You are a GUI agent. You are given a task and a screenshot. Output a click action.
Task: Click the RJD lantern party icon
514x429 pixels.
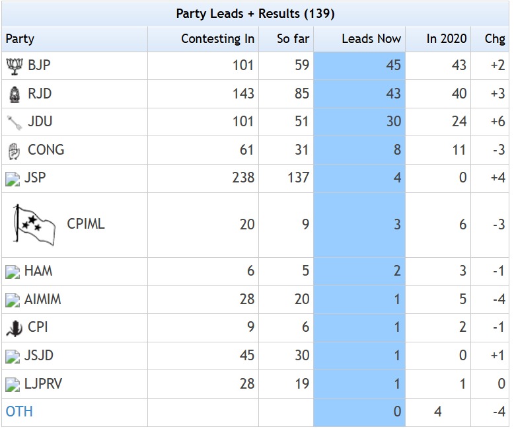coord(13,94)
